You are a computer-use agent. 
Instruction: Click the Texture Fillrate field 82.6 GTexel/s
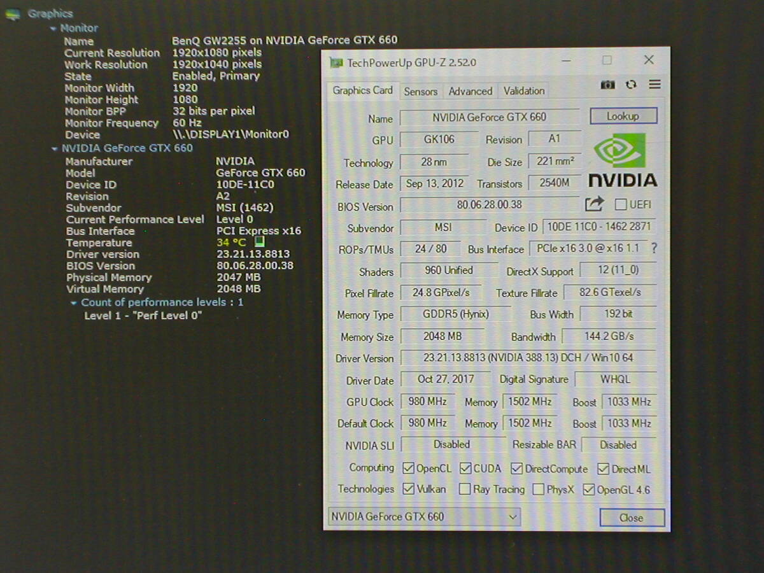click(609, 292)
